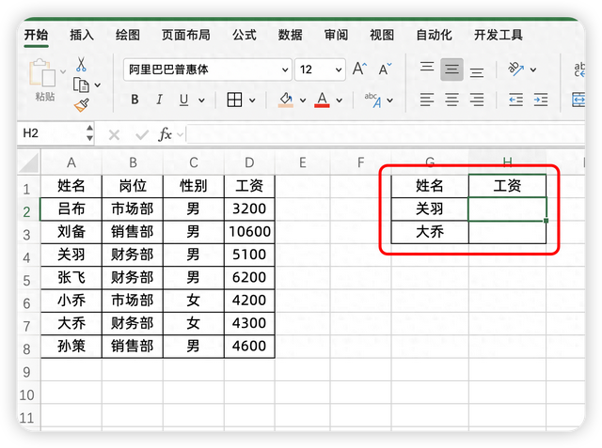Click the Cut scissors icon

81,65
